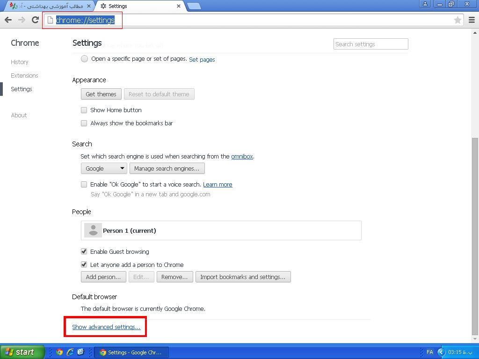The width and height of the screenshot is (479, 359).
Task: Switch to the Settings tab
Action: pyautogui.click(x=136, y=6)
